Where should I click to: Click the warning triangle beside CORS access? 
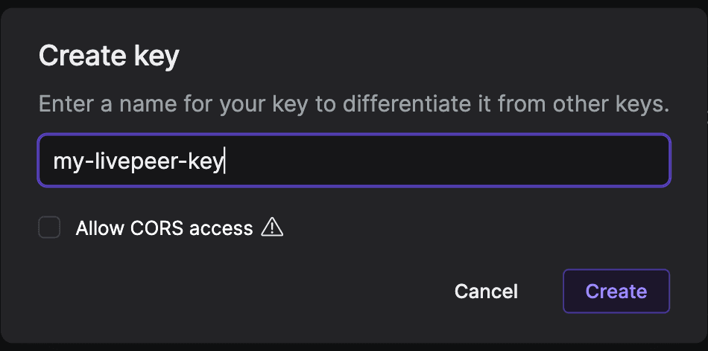click(272, 228)
